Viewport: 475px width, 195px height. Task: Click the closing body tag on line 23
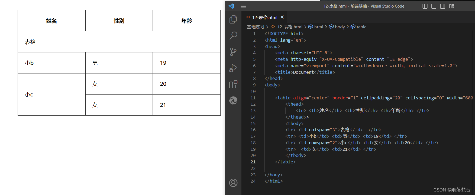274,175
